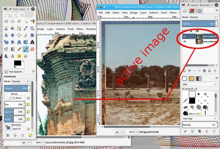Open the Colours menu in active image
The height and width of the screenshot is (149, 220).
154,12
